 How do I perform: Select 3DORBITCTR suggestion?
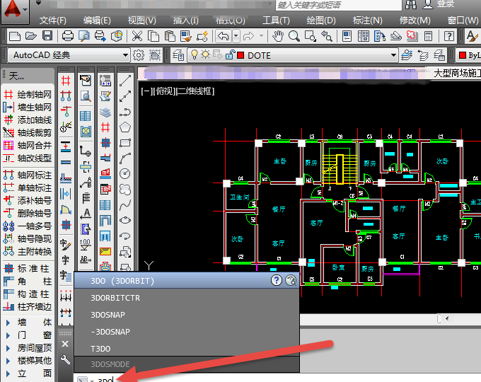187,298
